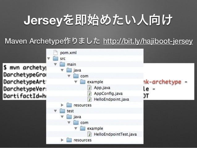
Task: Expand resources triangle under test
Action: [62, 140]
